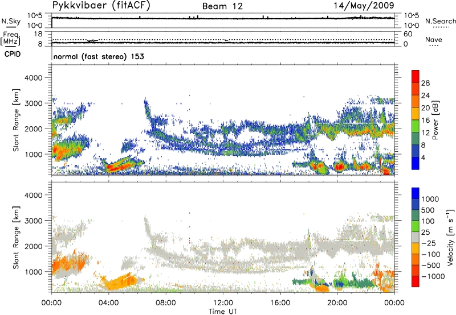Click the date "14/May/2009"
This screenshot has width=456, height=315.
click(x=364, y=6)
